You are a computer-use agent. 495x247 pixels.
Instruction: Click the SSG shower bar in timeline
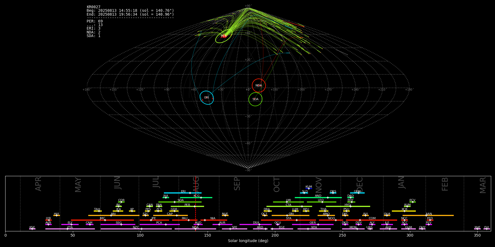tap(118, 224)
